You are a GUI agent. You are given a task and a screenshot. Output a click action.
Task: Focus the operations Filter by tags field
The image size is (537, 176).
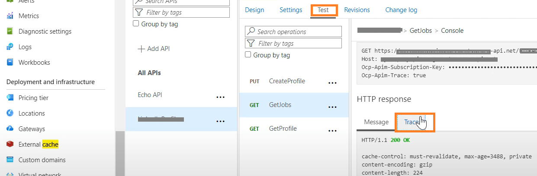click(293, 43)
